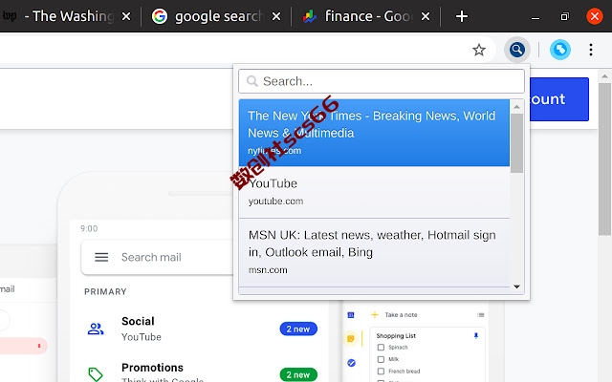This screenshot has height=382, width=612.
Task: Click the yellow plus add note icon
Action: pyautogui.click(x=375, y=314)
